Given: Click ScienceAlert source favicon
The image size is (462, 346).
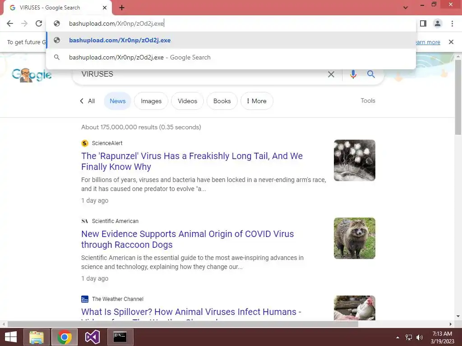Looking at the screenshot, I should point(85,143).
